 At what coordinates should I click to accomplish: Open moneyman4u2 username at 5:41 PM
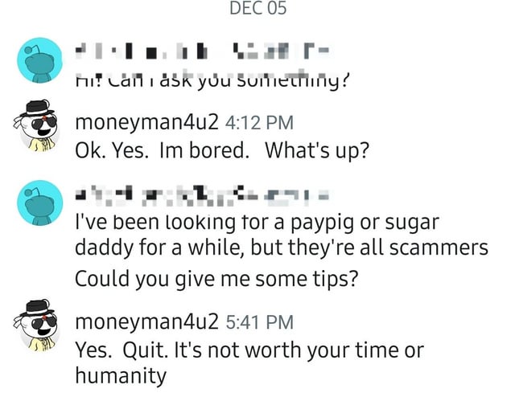pyautogui.click(x=146, y=323)
